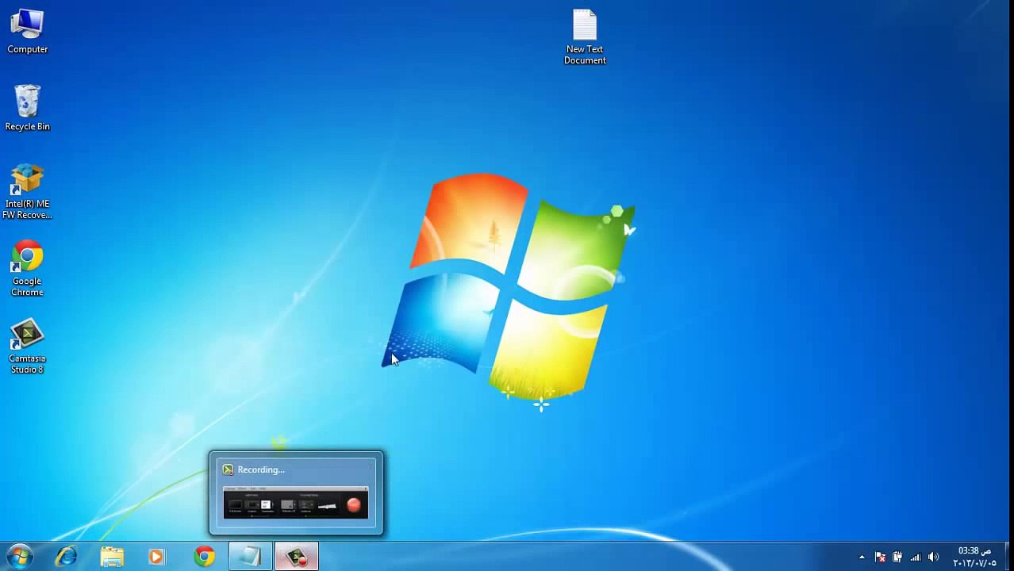
Task: Open Windows Explorer folder in taskbar
Action: tap(112, 557)
